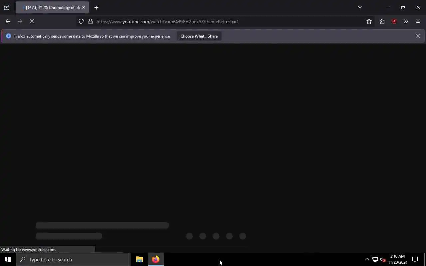Click the notification info icon
The image size is (426, 266).
click(9, 36)
